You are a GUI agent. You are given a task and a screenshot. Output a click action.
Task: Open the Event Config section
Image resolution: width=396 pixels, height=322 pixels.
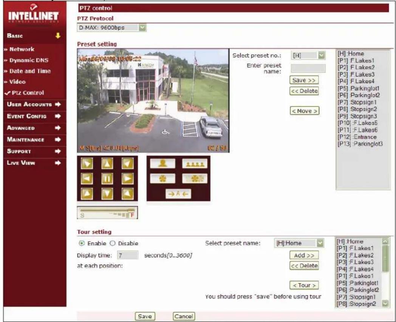pyautogui.click(x=26, y=116)
